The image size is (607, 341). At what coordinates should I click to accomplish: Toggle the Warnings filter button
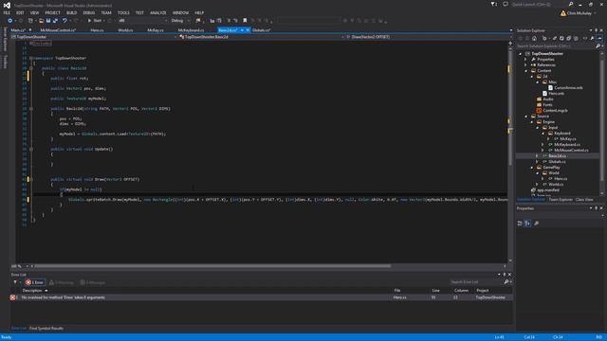tap(61, 282)
